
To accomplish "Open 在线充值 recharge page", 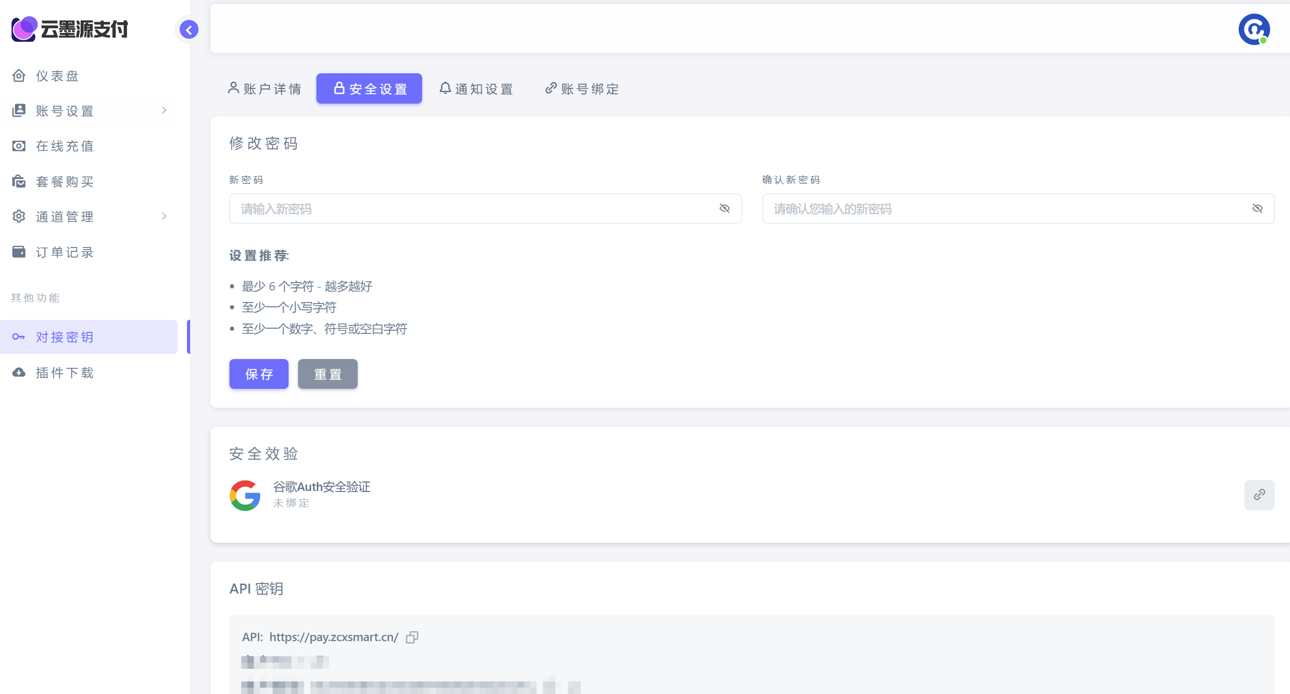I will coord(89,146).
